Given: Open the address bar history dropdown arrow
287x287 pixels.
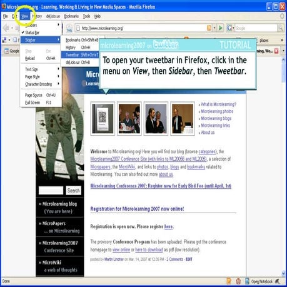Looking at the screenshot, I should pyautogui.click(x=214, y=28).
